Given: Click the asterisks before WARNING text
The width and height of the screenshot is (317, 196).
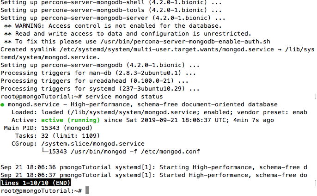Looking at the screenshot, I should tap(8, 26).
